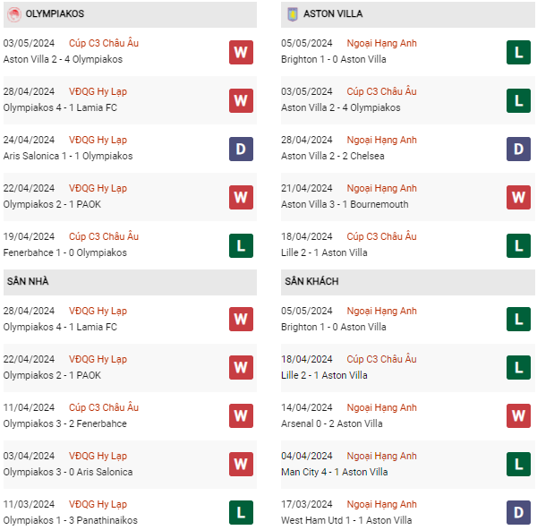Open Ngoại Hạng Anh link for Aston Villa 2 - 2 Chelsea
The image size is (537, 530).
[382, 141]
